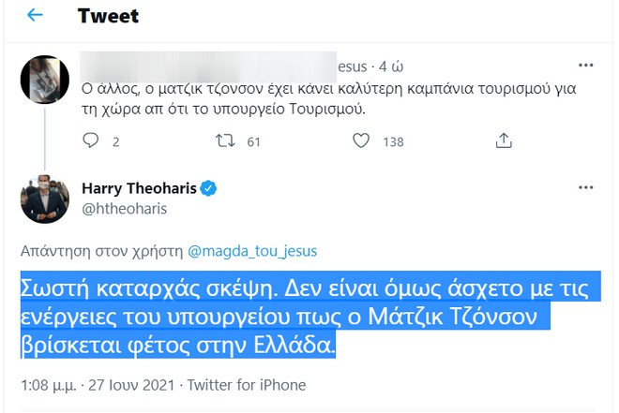
Task: Open more options on Harry Theoharis's tweet
Action: [586, 188]
